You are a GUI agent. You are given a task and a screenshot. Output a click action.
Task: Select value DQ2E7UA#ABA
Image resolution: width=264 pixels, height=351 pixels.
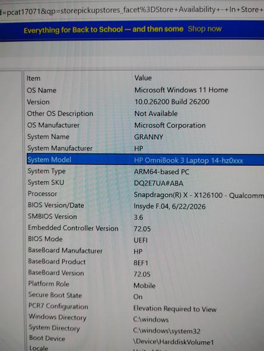click(158, 183)
